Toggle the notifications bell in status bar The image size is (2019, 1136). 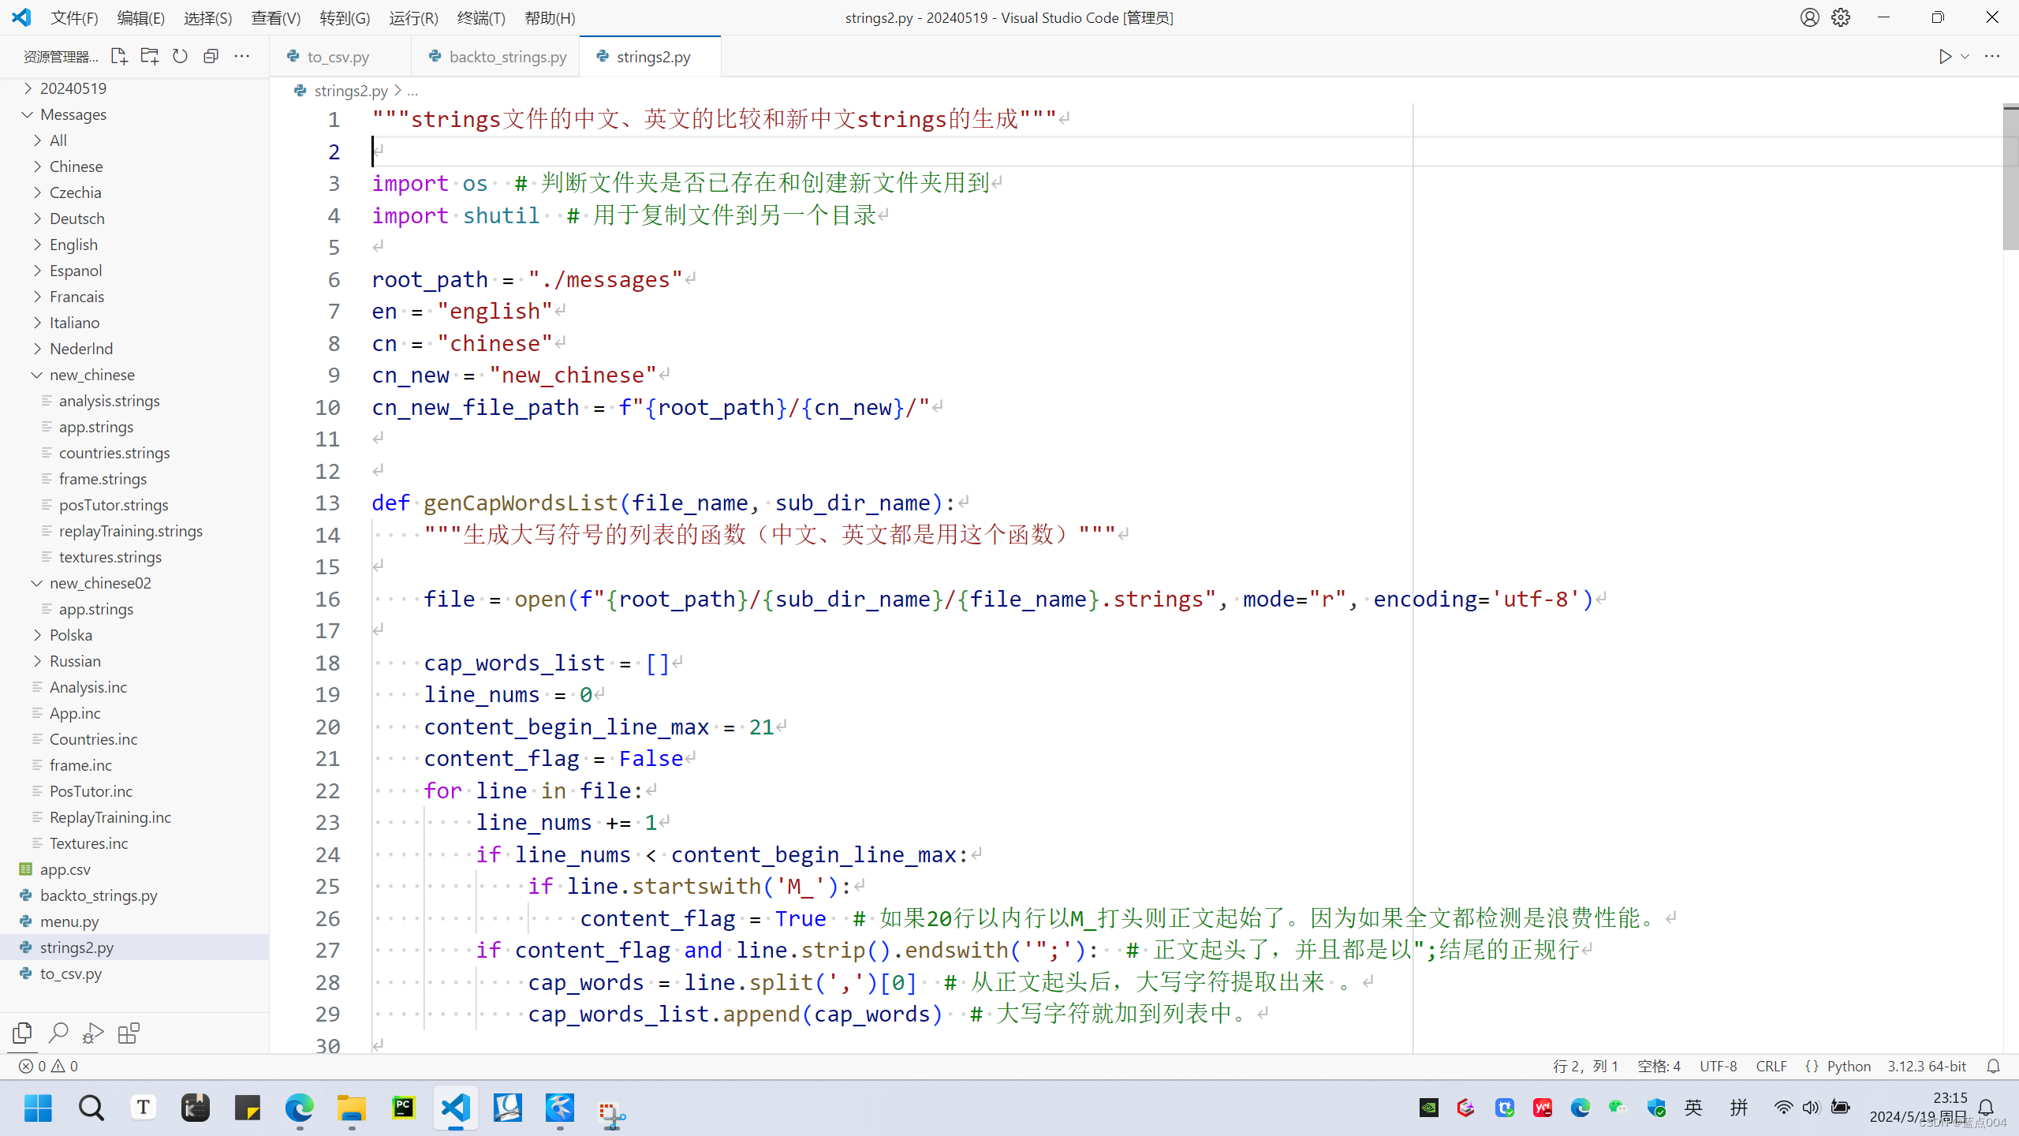coord(1993,1066)
